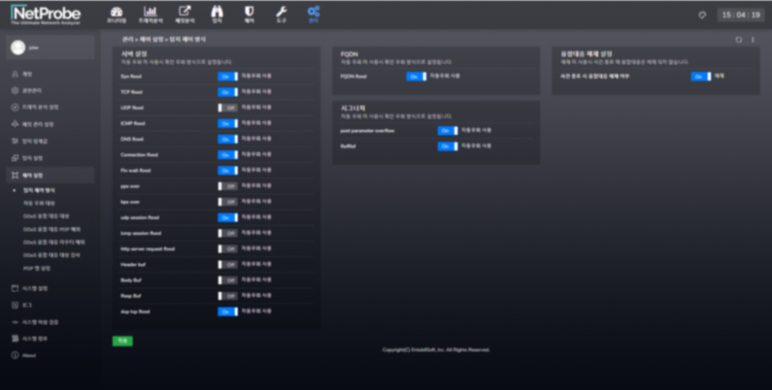Screen dimensions: 772x390
Task: Switch off the post parameter overflow toggle
Action: [x=447, y=130]
